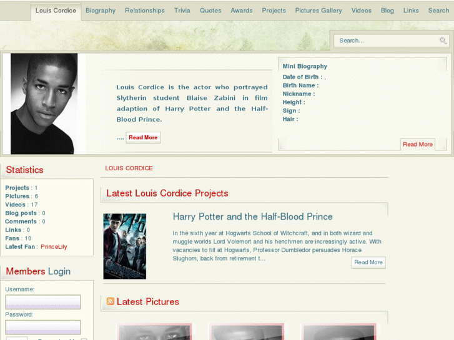The image size is (454, 340).
Task: Click the Mini Biography heading
Action: (x=305, y=66)
